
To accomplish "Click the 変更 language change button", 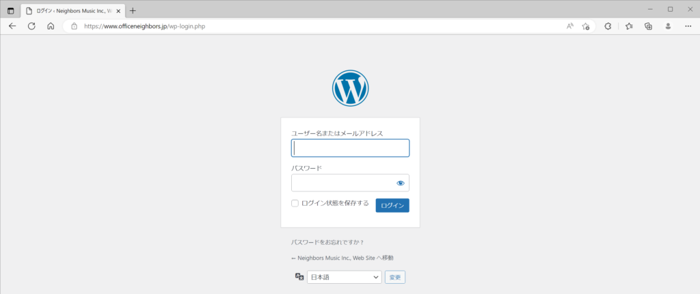I will [395, 277].
